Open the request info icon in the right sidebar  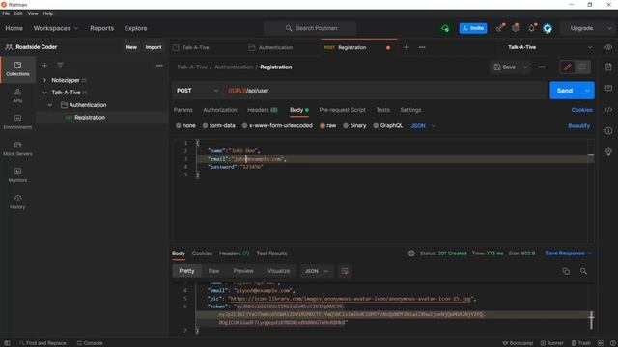[x=608, y=131]
